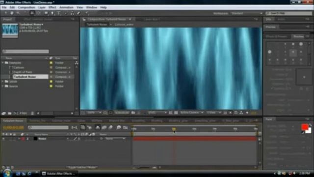Select the Clone Stamp tool
The image size is (314, 177).
[x=72, y=13]
